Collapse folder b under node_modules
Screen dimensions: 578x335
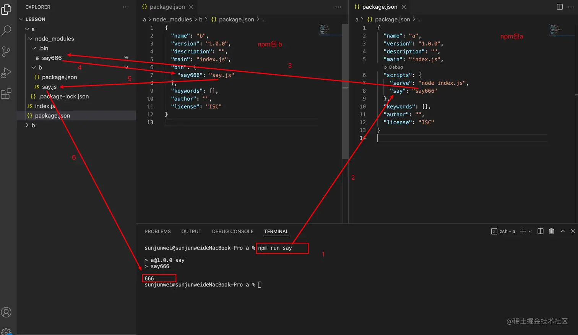76,68
